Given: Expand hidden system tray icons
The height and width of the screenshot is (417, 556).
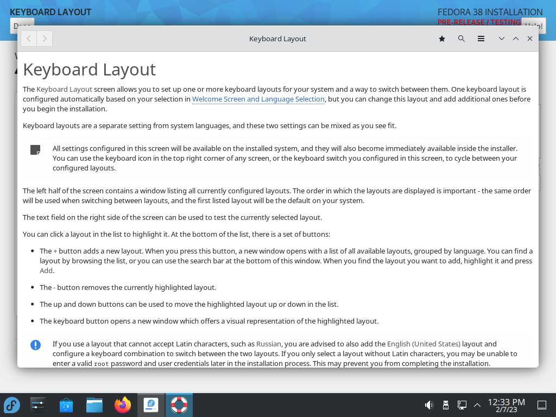Looking at the screenshot, I should (x=477, y=405).
